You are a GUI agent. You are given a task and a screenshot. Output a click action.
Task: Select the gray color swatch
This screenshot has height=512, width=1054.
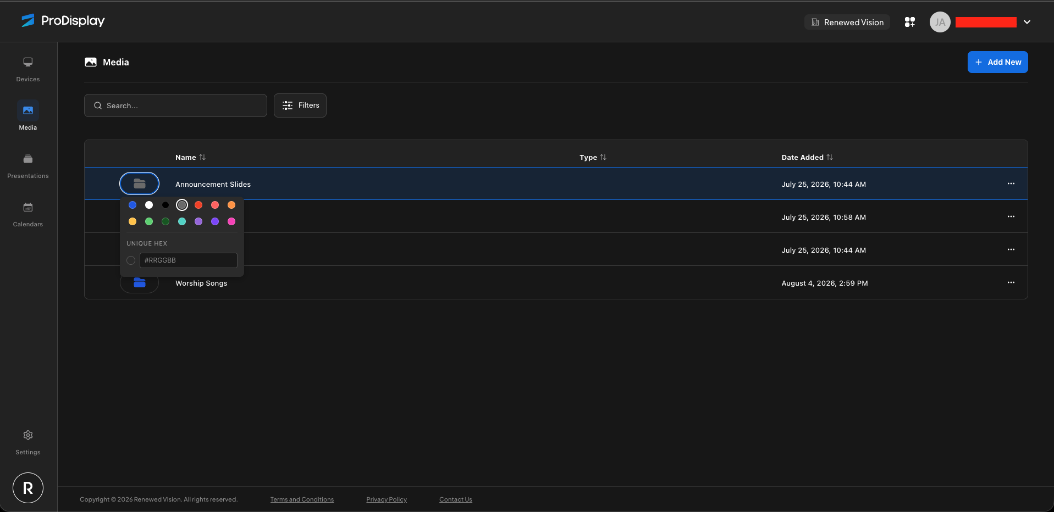click(x=182, y=205)
